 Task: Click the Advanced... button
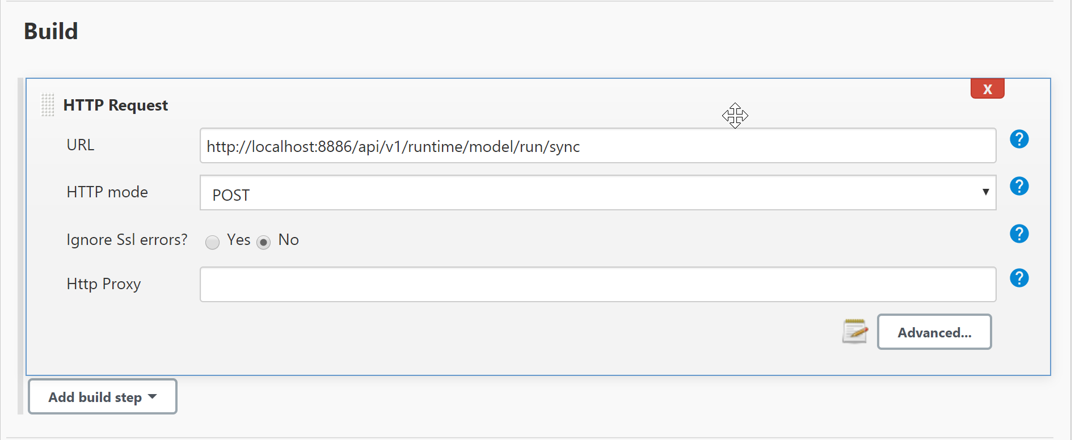click(x=934, y=332)
